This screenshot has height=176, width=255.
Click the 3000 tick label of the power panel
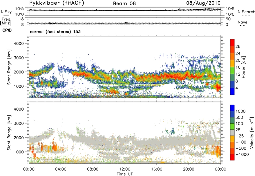(x=19, y=58)
